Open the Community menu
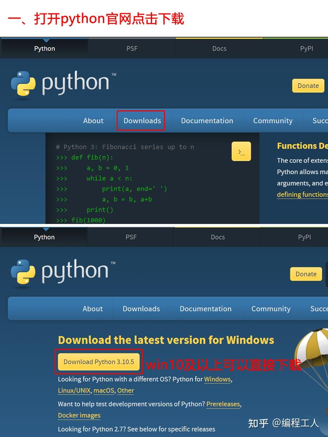Screen dimensions: 328x437 pos(273,121)
